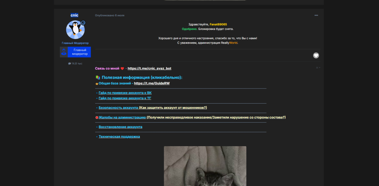379x186 pixels.
Task: Expand the signature hide dropdown arrow
Action: 319,68
